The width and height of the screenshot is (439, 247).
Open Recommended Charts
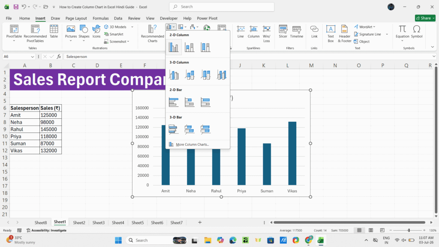click(x=152, y=33)
